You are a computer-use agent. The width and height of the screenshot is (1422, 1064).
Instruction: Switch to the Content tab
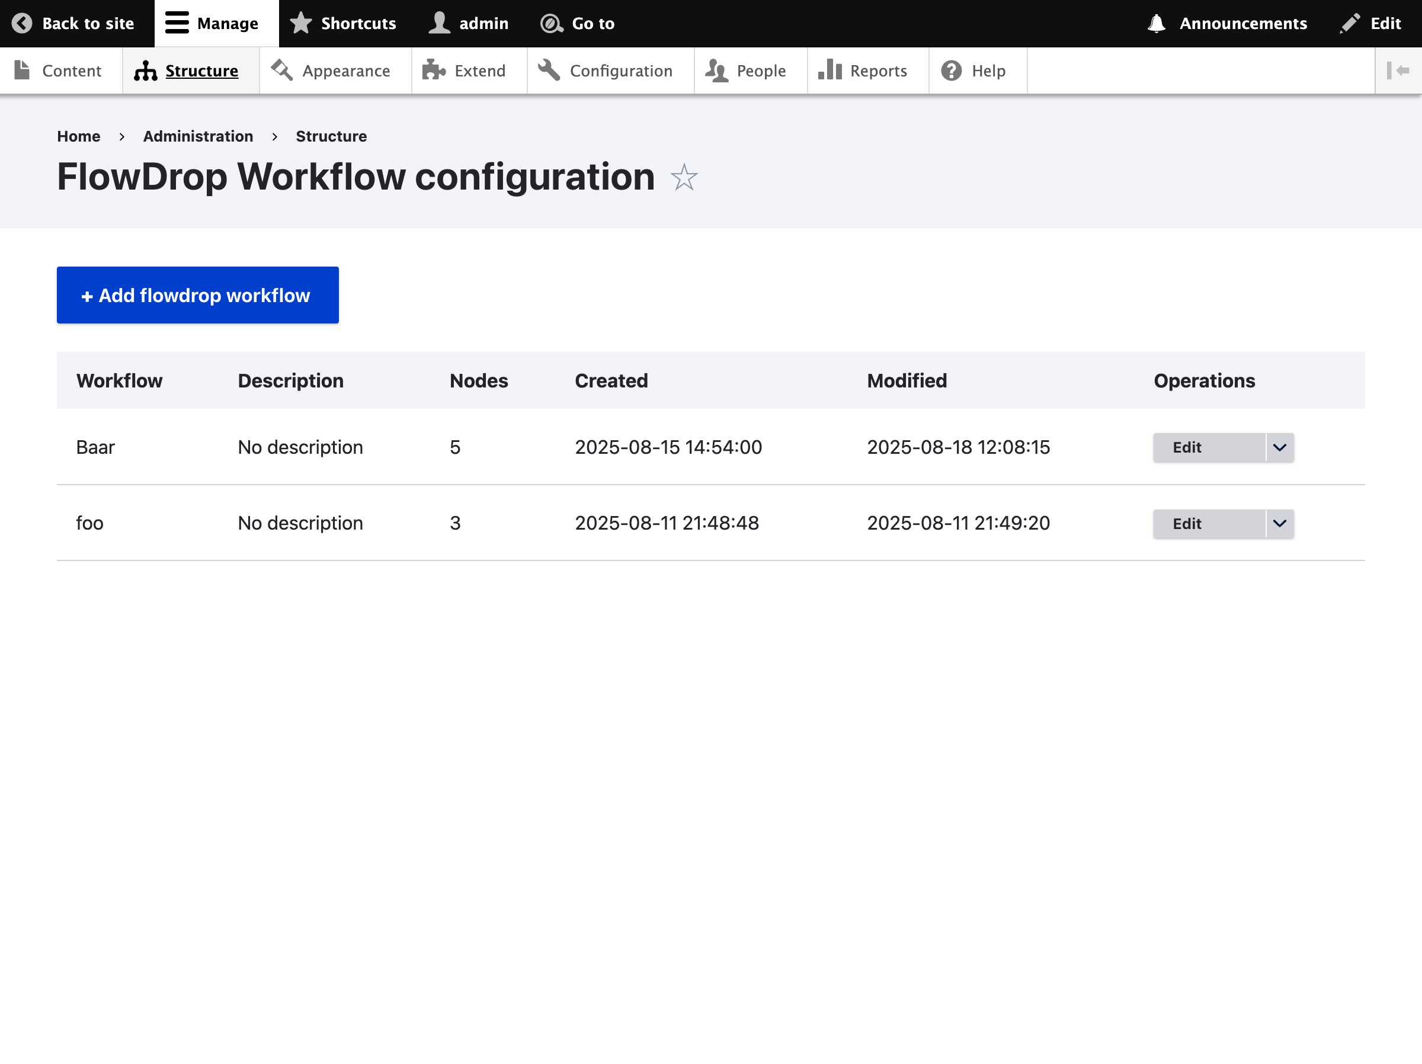[60, 70]
